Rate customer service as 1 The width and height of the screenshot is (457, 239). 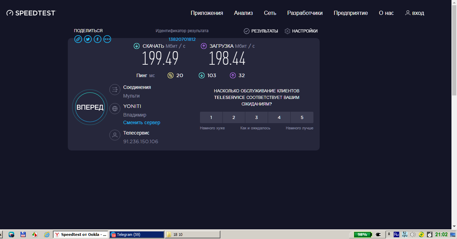(211, 118)
